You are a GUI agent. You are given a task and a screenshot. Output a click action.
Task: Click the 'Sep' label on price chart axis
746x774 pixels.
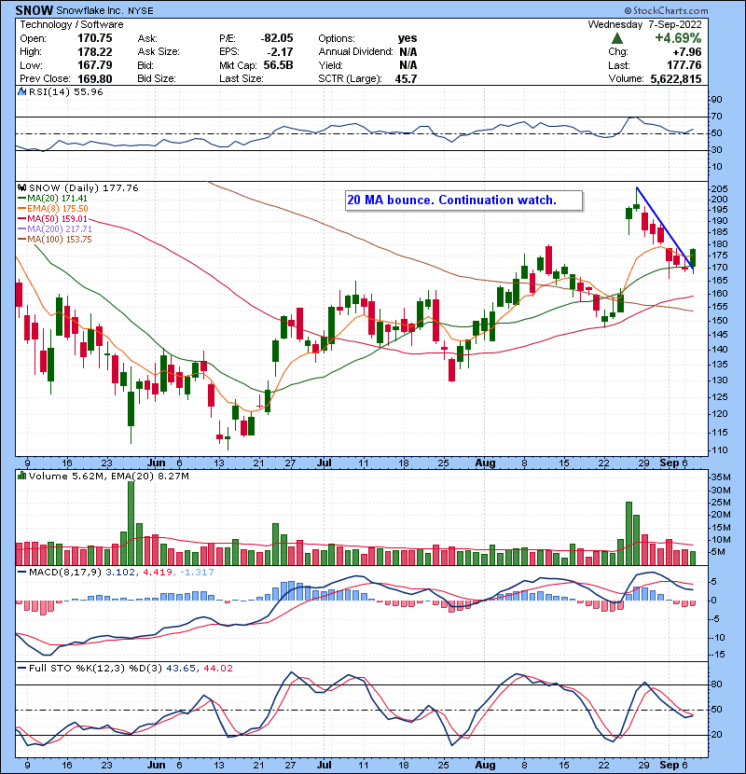(x=670, y=463)
